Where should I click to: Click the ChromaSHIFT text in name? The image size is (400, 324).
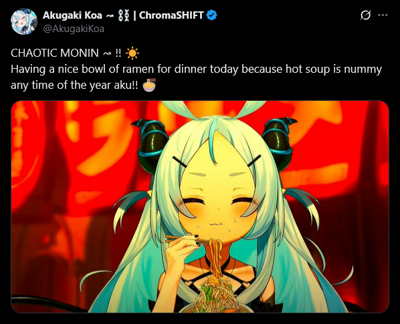click(x=171, y=15)
